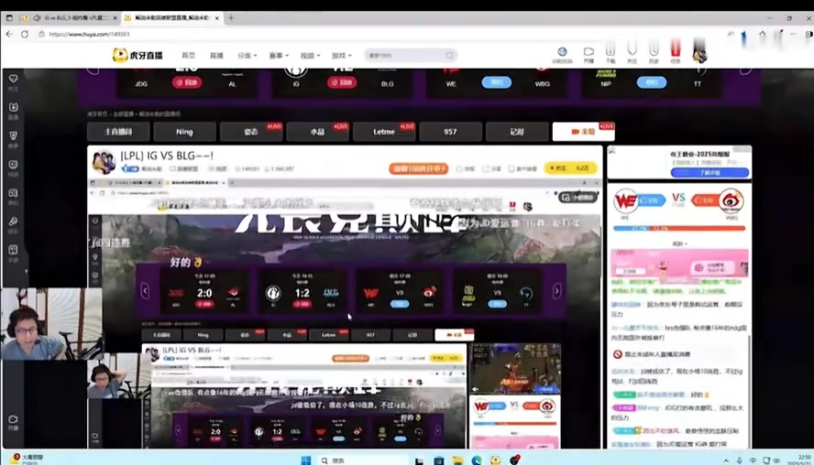Click the 直播 link in the navigation bar

click(x=216, y=55)
